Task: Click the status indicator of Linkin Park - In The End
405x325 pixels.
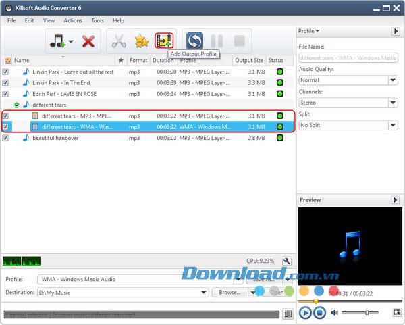Action: pyautogui.click(x=280, y=82)
